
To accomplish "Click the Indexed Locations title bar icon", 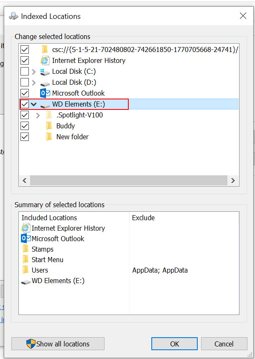I will pos(13,16).
